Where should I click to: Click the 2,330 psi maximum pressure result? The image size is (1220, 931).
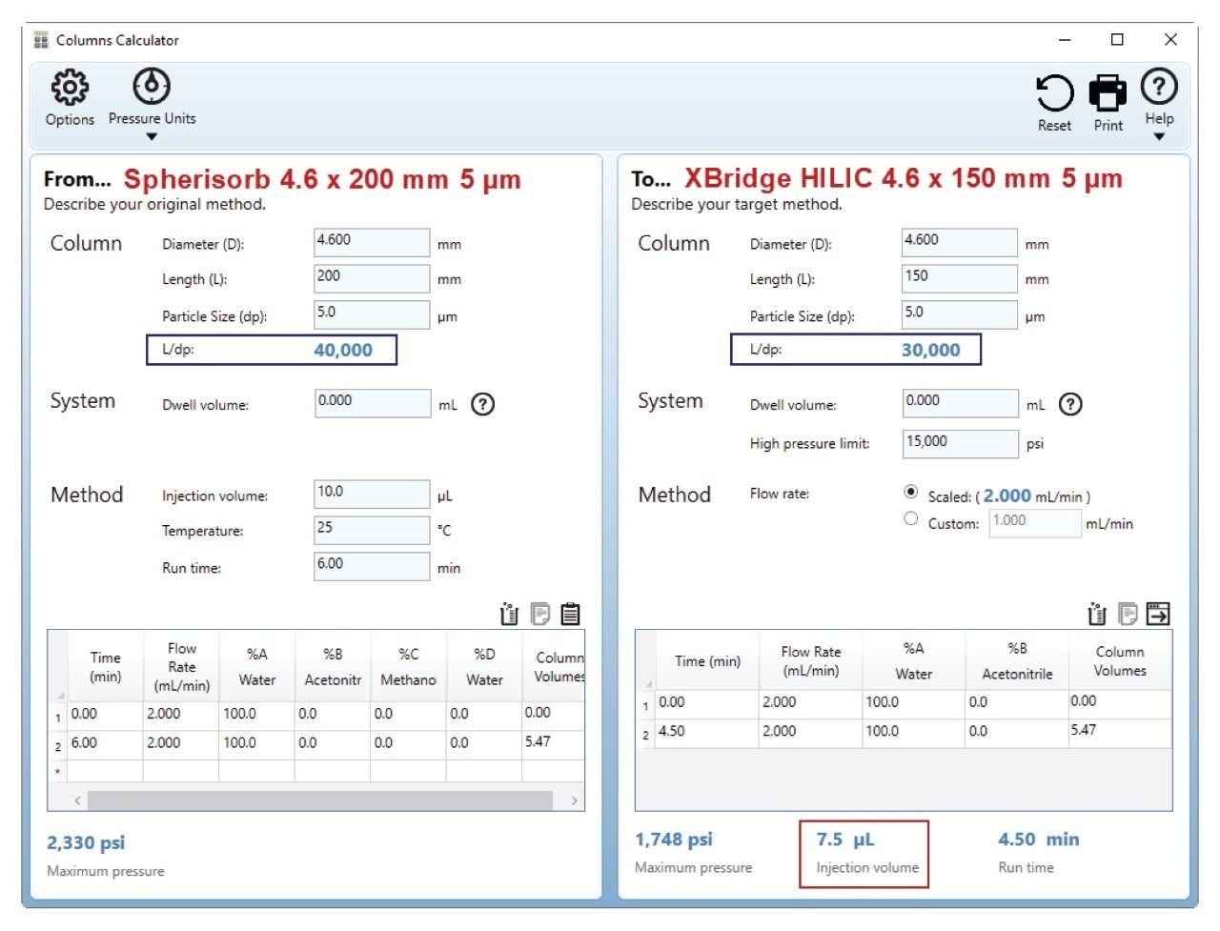[x=86, y=843]
